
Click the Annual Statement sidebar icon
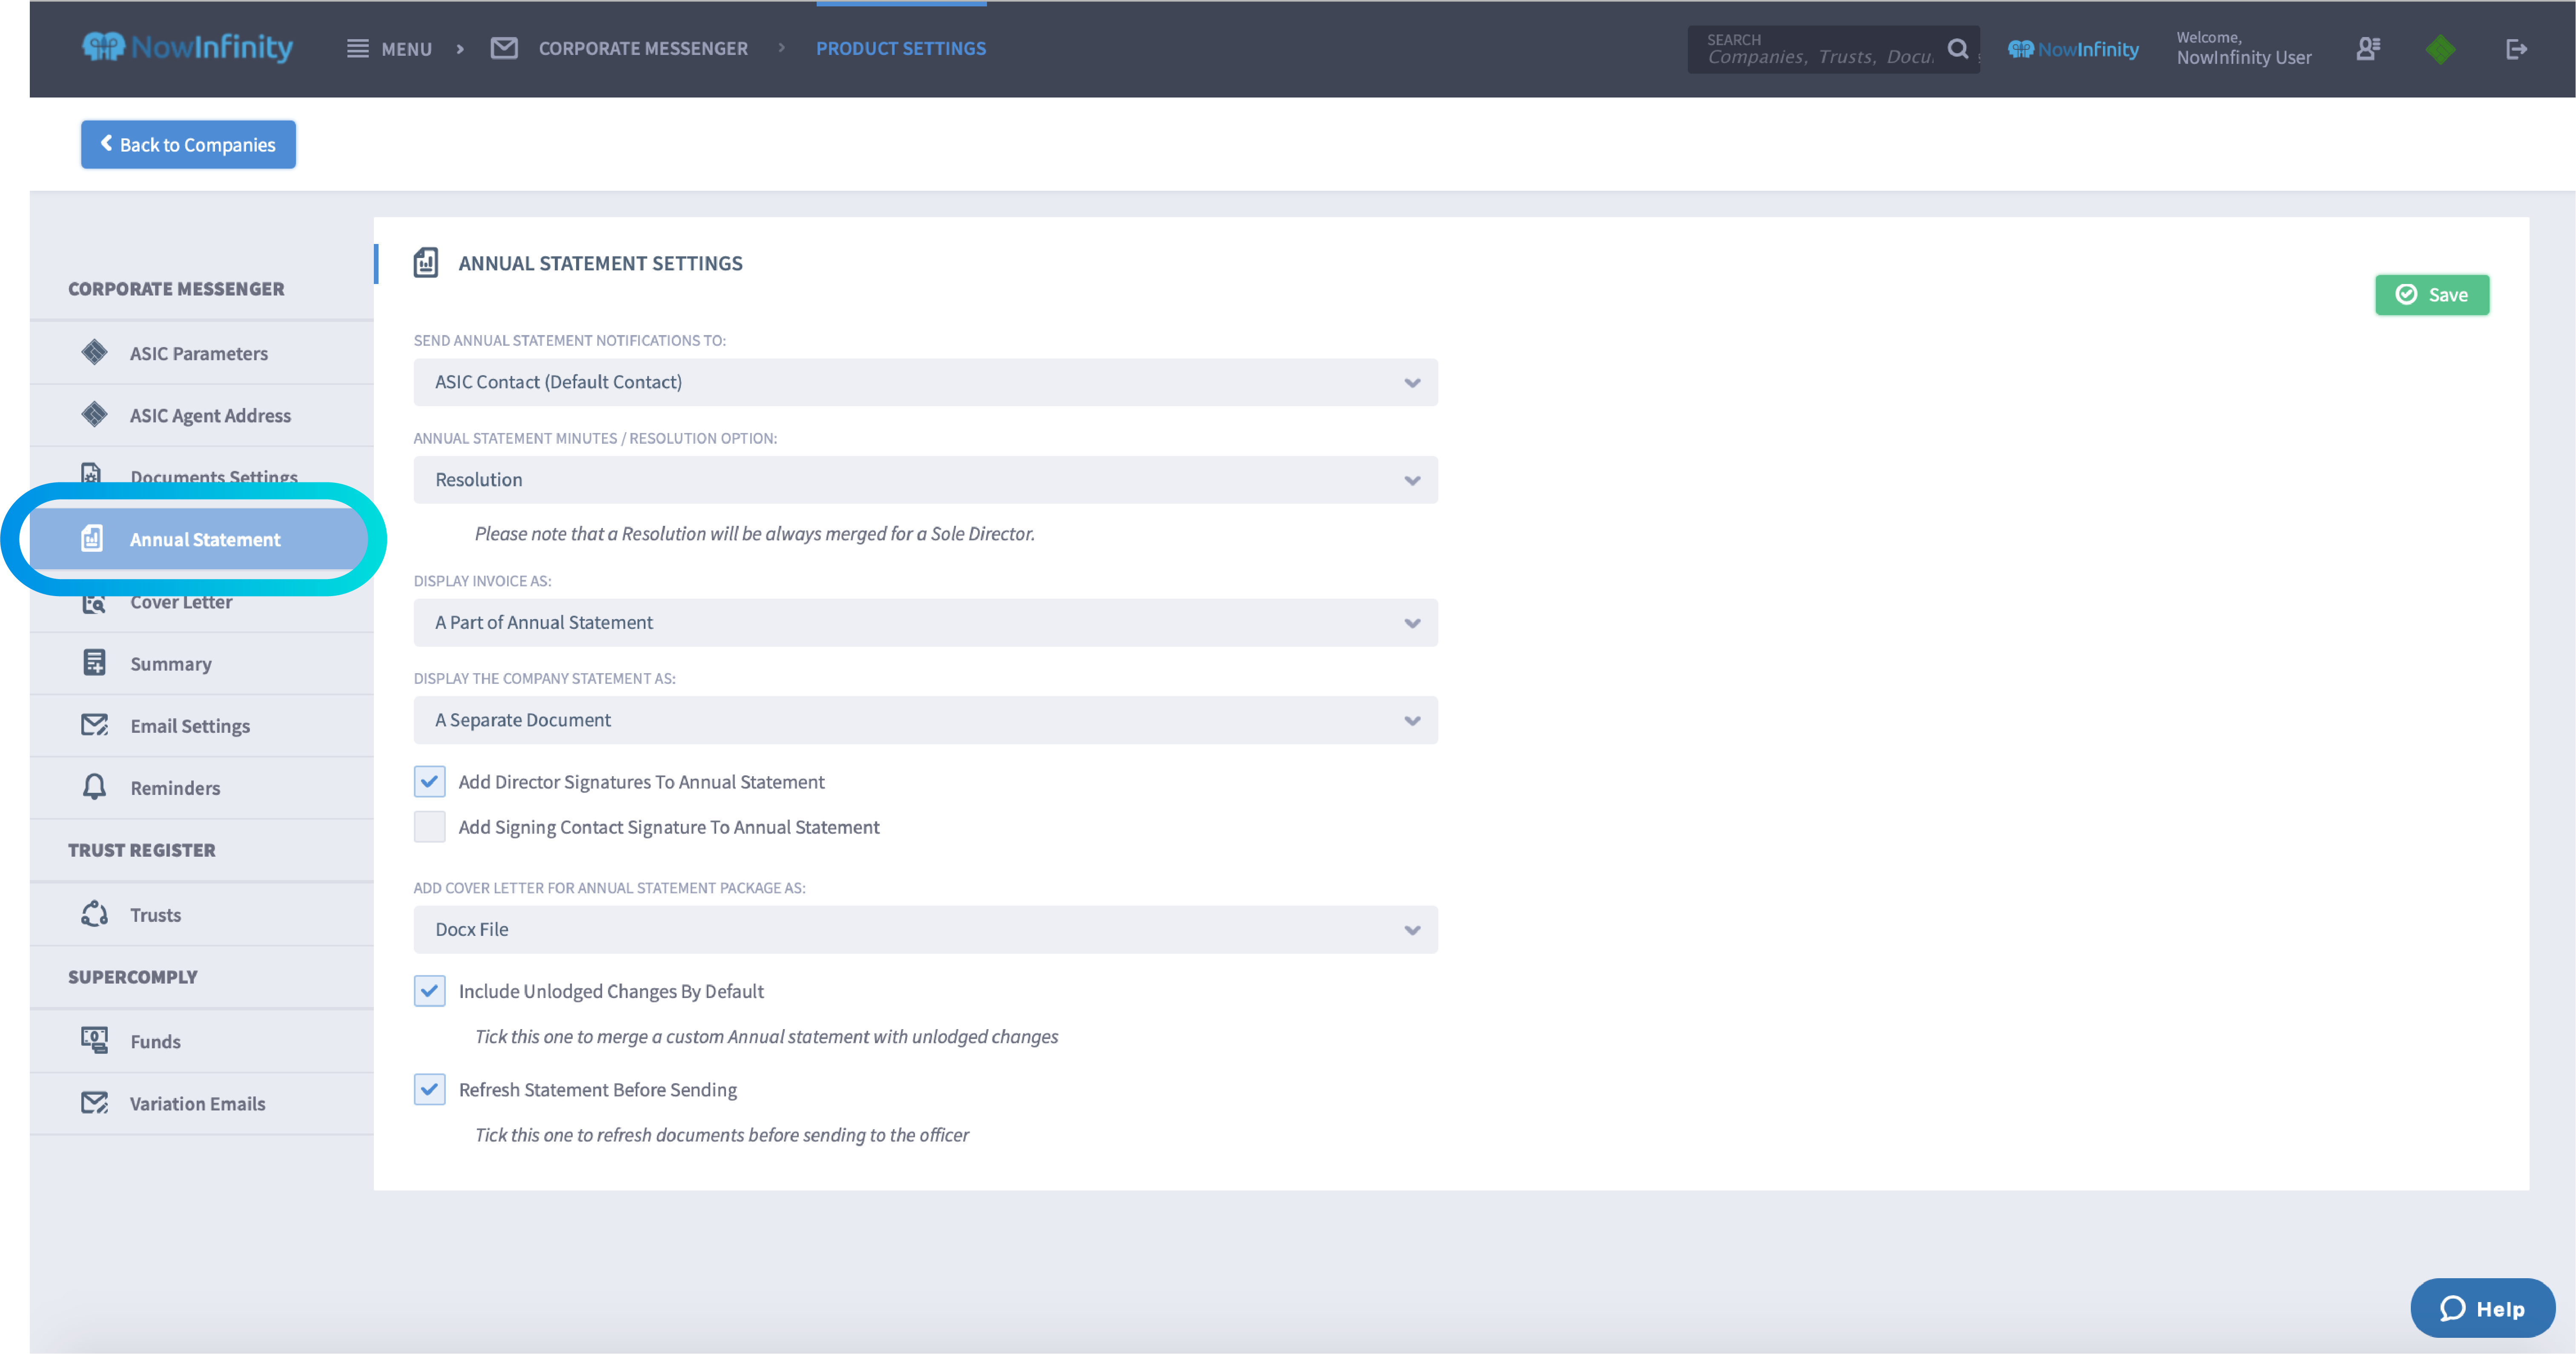[92, 538]
